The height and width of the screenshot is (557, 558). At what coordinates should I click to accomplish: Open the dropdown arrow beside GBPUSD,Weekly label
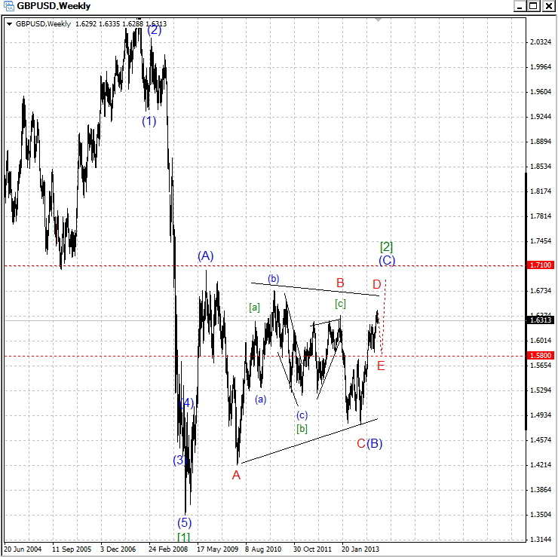click(x=9, y=24)
